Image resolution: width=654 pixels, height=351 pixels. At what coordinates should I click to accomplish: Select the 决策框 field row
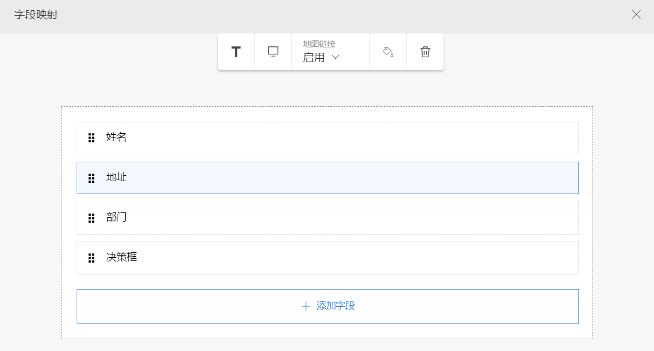pyautogui.click(x=327, y=258)
